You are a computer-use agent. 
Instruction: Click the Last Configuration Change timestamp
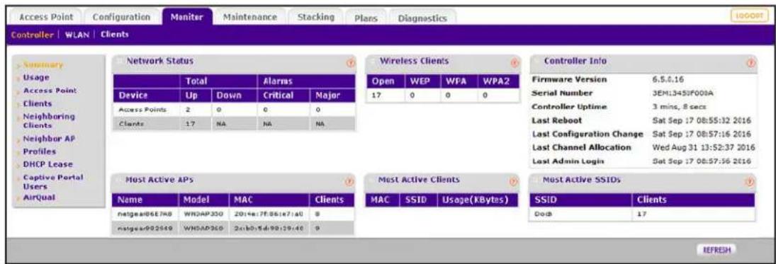tap(702, 134)
